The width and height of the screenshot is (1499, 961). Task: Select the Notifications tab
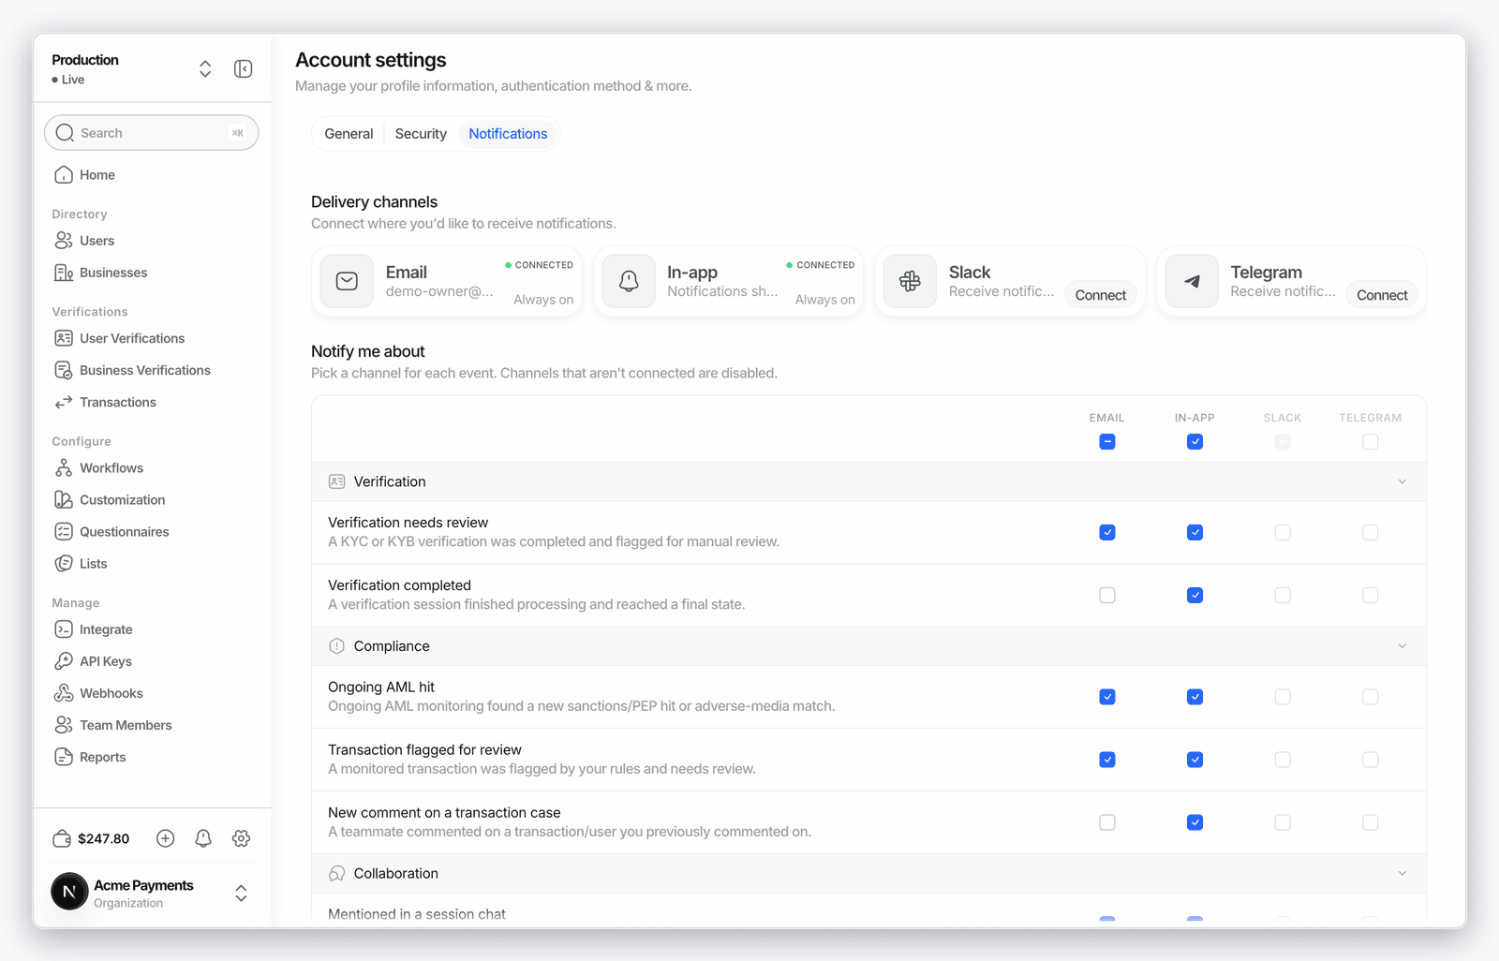tap(508, 134)
